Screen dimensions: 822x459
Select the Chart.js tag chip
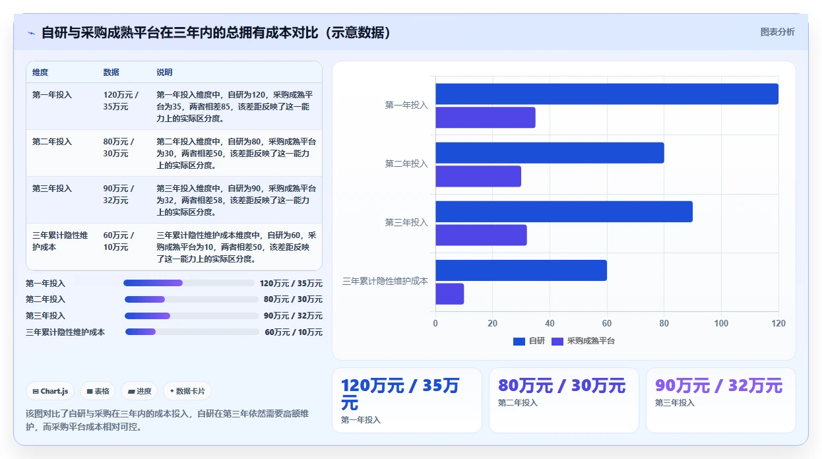51,391
